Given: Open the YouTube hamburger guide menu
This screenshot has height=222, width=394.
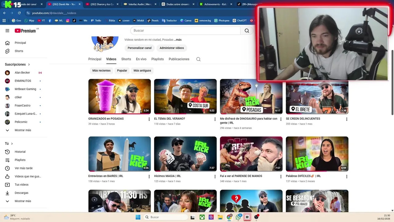Looking at the screenshot, I should click(7, 31).
